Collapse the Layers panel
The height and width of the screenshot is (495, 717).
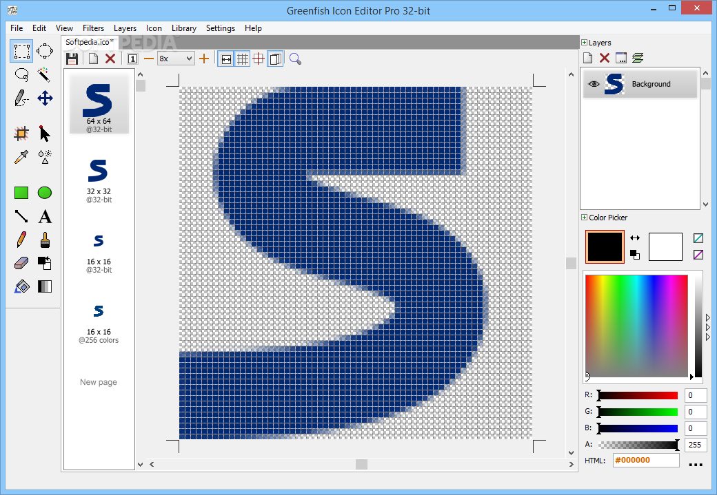585,42
